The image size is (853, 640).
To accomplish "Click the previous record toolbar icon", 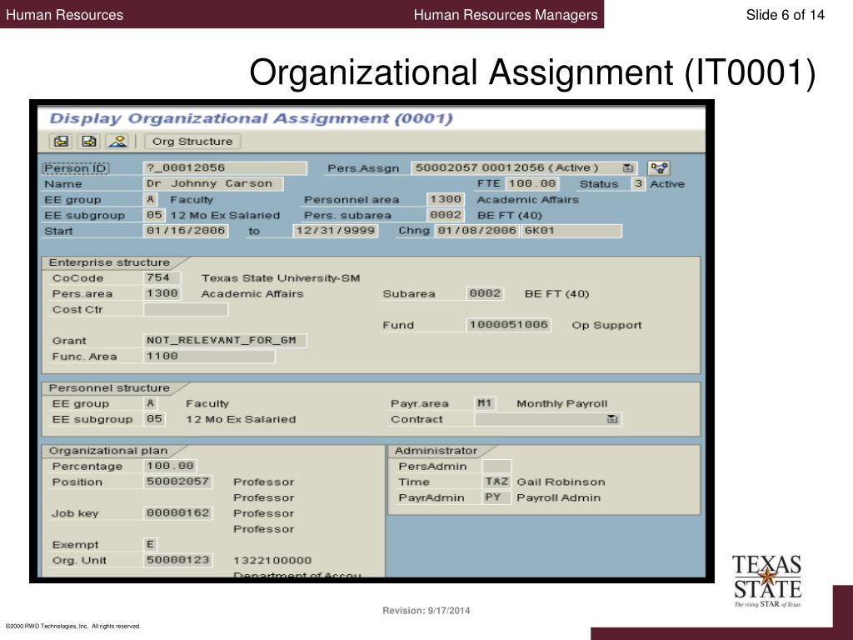I will 61,142.
